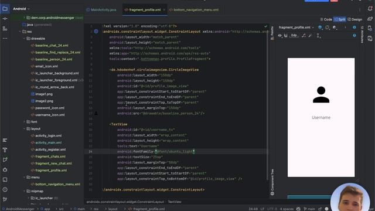This screenshot has width=375, height=211.
Task: Open the Running Devices icon
Action: pyautogui.click(x=370, y=38)
